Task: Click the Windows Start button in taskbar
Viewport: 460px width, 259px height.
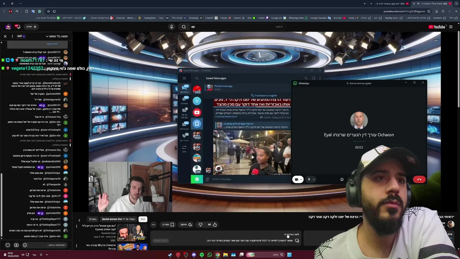Action: tap(289, 255)
